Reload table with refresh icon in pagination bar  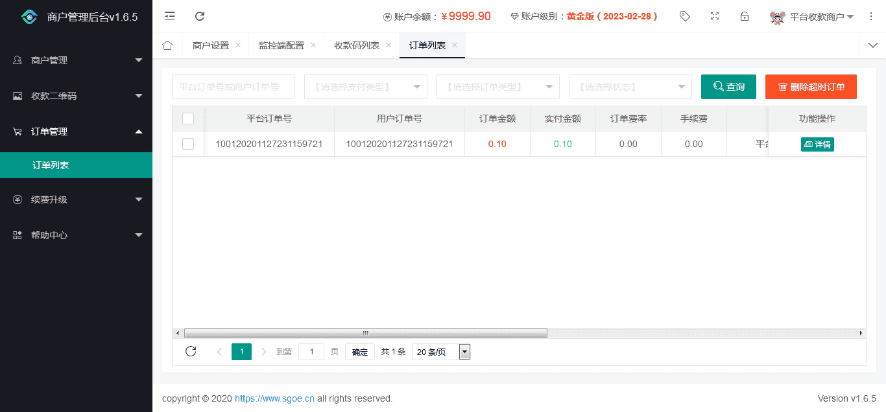pyautogui.click(x=191, y=351)
